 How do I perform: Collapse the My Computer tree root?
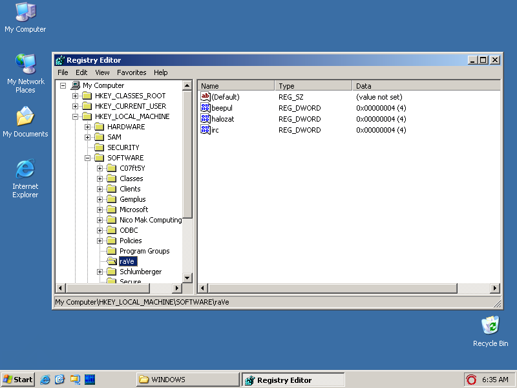pos(63,85)
